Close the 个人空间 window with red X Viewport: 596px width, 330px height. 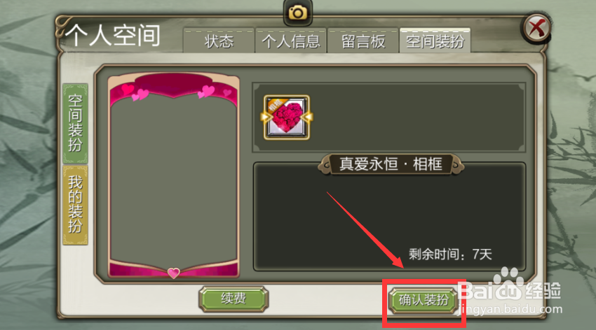pyautogui.click(x=536, y=28)
